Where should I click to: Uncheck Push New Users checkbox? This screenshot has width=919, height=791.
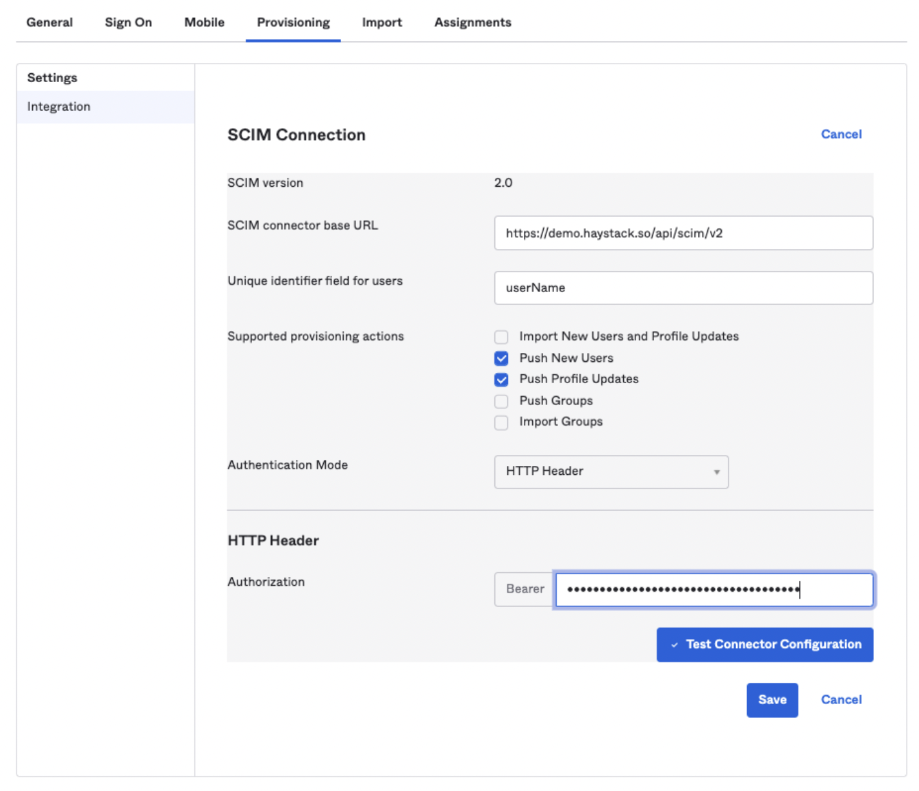coord(501,359)
